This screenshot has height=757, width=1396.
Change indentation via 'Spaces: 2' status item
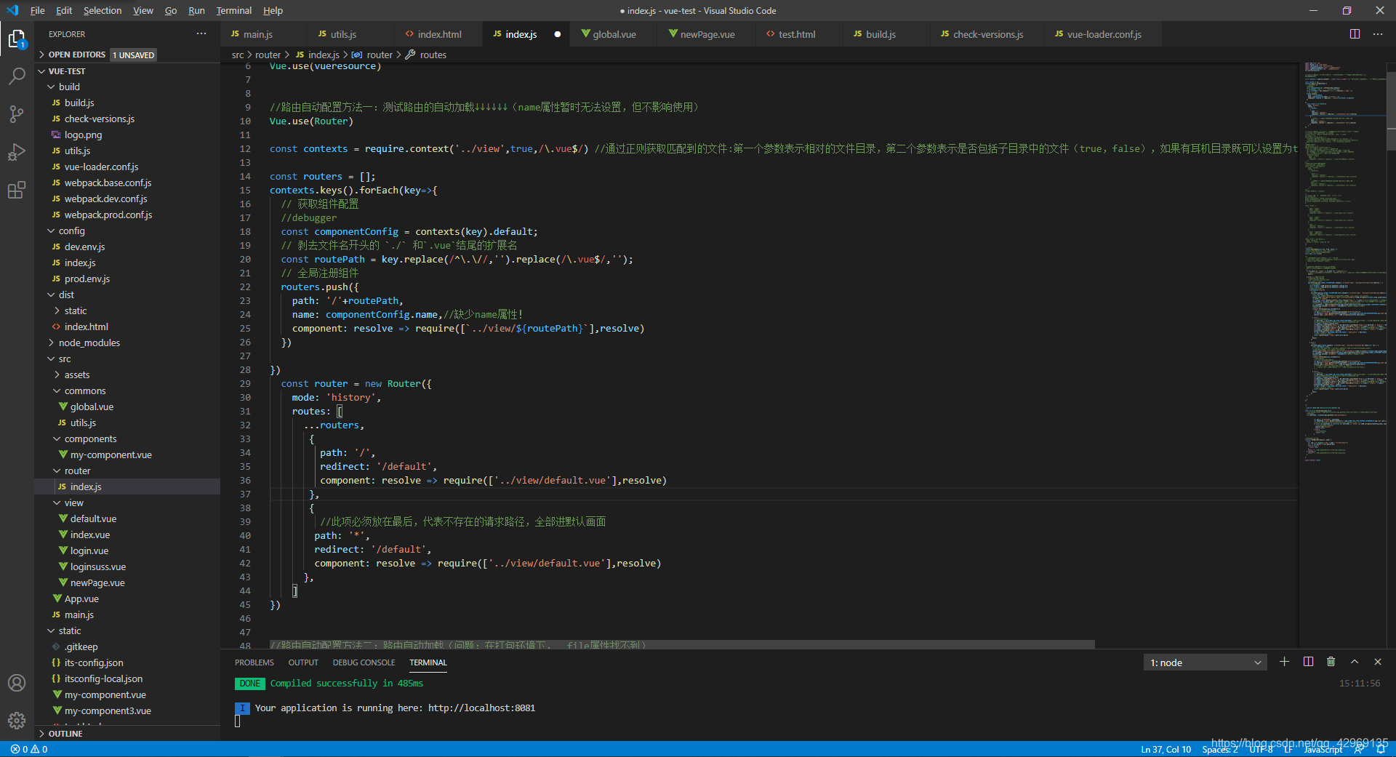click(x=1219, y=749)
